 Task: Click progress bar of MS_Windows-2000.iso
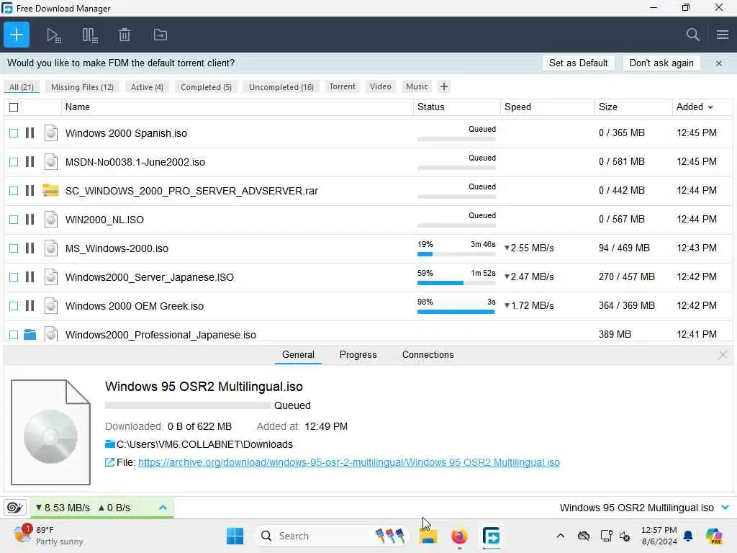point(456,254)
